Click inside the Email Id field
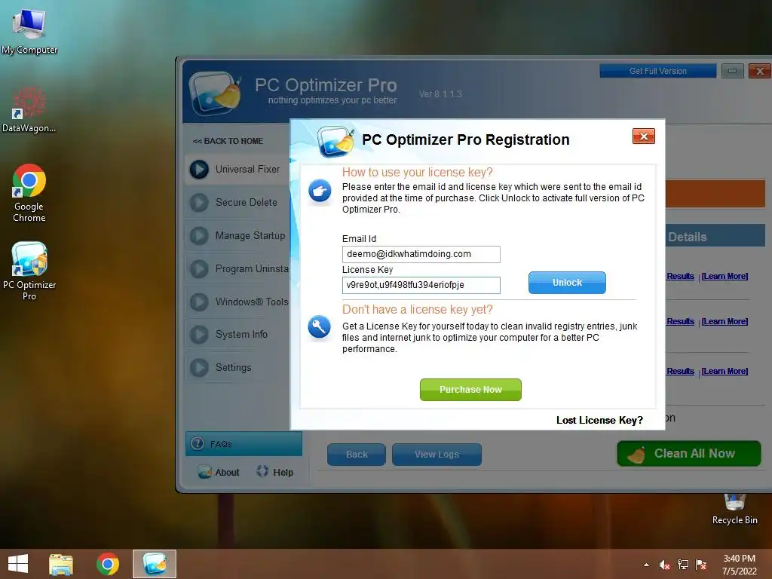The height and width of the screenshot is (579, 772). pos(421,254)
